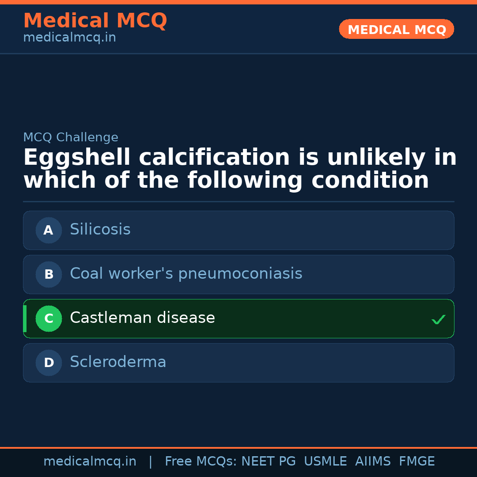The height and width of the screenshot is (477, 477).
Task: Click the MCQ Challenge label
Action: [71, 137]
